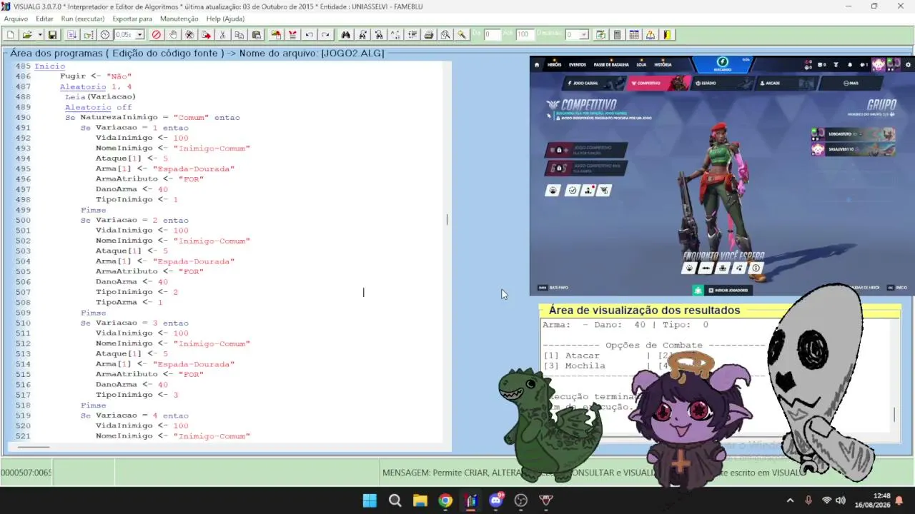Click the magic wand toolbar icon

click(462, 34)
